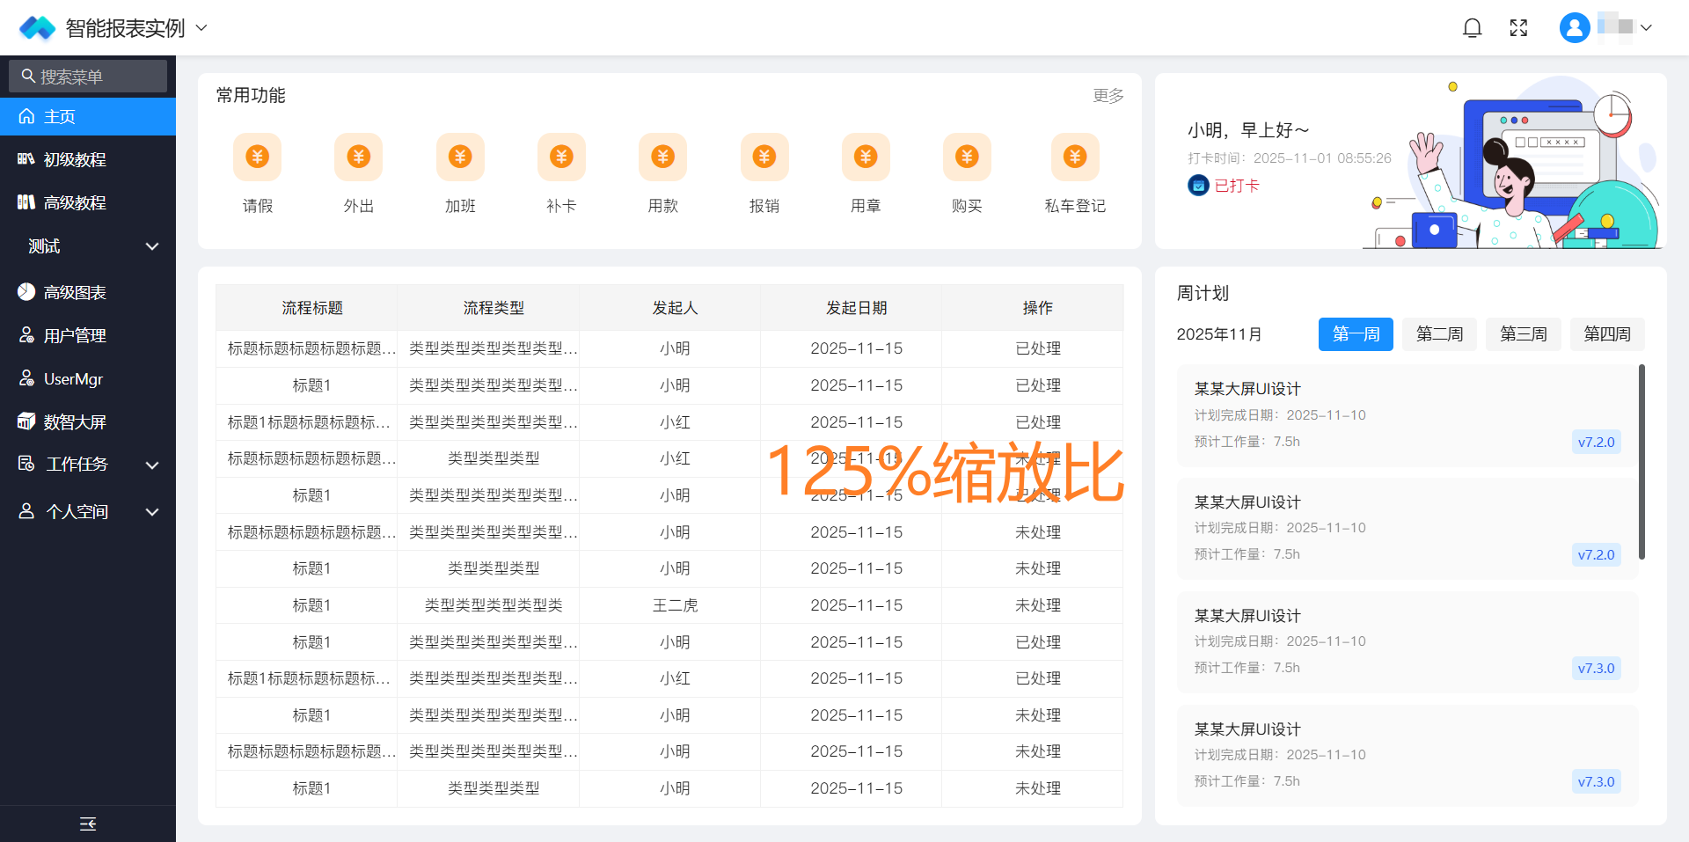Click the notification bell icon
The height and width of the screenshot is (842, 1689).
[x=1472, y=28]
